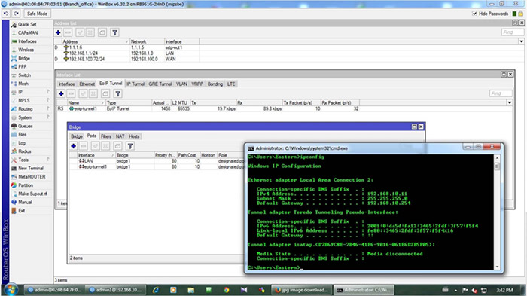This screenshot has width=527, height=296.
Task: Sort by Network column in Address List
Action: 147,41
